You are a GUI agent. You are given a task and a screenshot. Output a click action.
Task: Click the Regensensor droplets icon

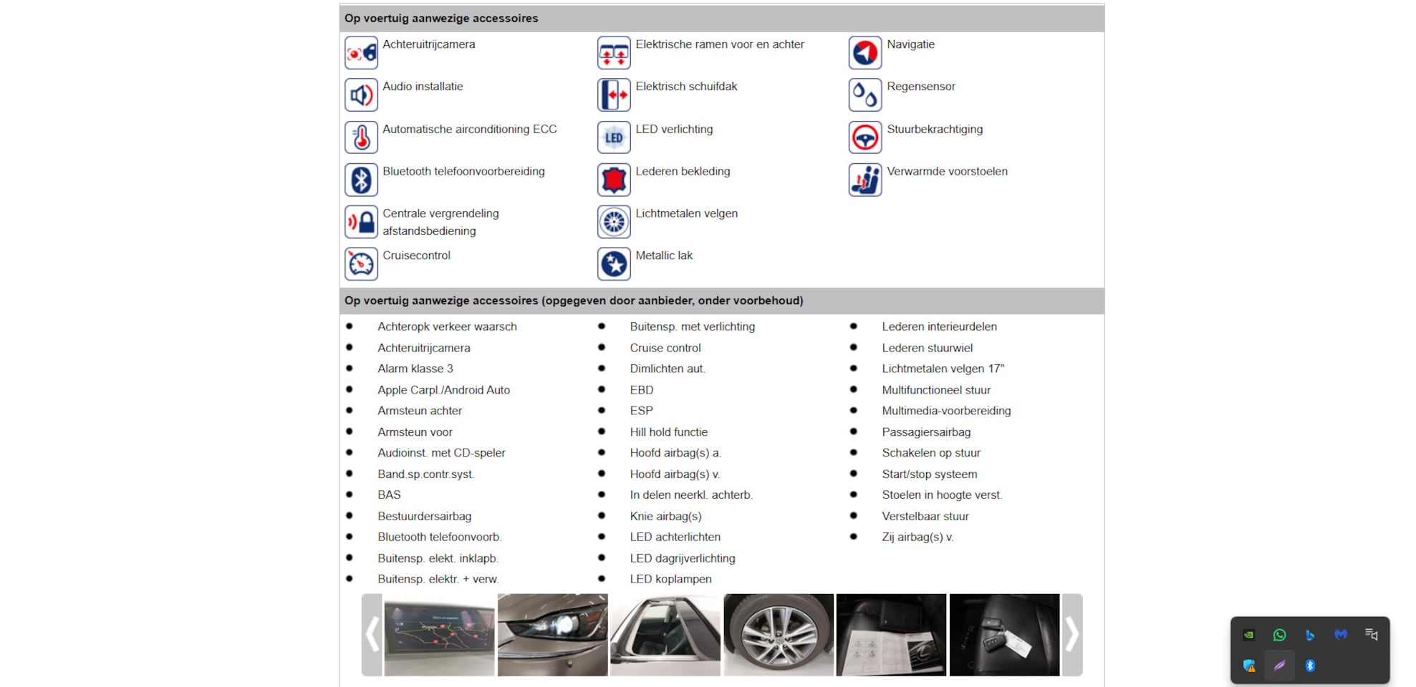pyautogui.click(x=865, y=95)
